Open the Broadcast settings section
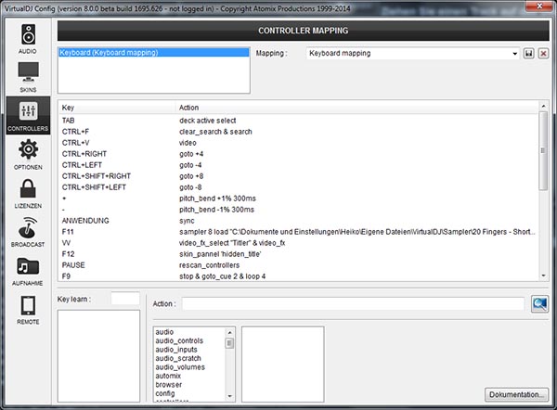This screenshot has height=410, width=557. click(28, 232)
